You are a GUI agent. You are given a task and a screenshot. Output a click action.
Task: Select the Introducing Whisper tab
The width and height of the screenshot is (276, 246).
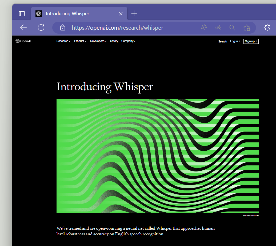(x=79, y=14)
